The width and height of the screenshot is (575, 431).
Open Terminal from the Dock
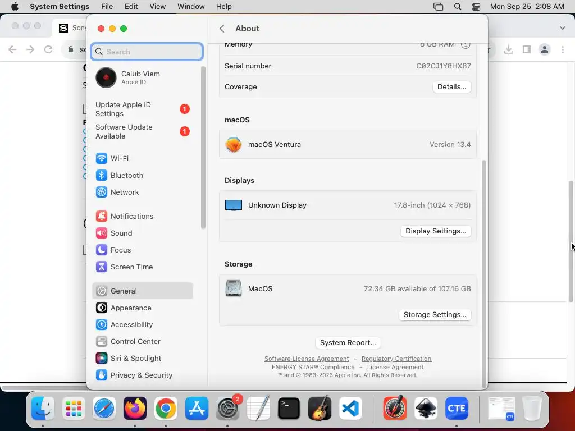289,409
